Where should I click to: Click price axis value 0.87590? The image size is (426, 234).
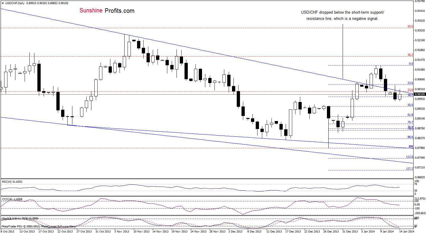click(420, 157)
